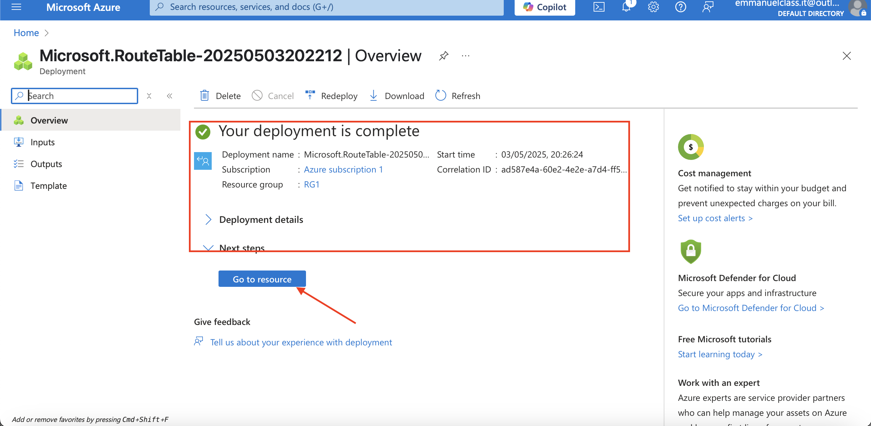Refresh the deployment overview
Image resolution: width=871 pixels, height=426 pixels.
458,96
